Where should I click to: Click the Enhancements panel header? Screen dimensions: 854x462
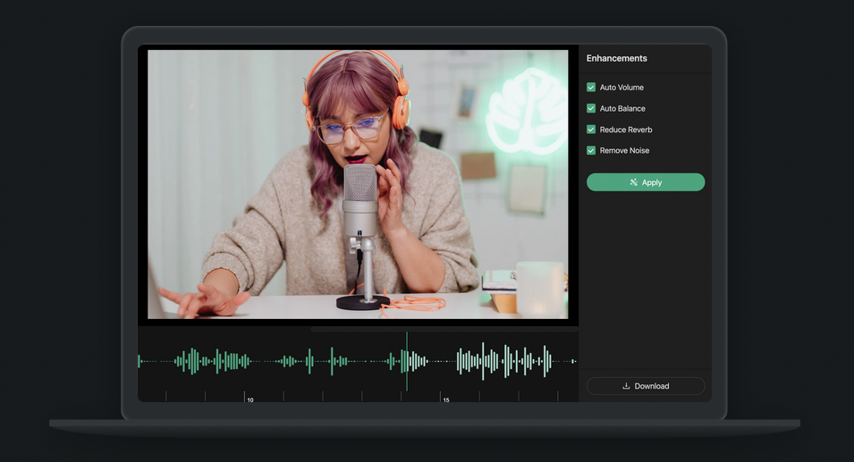pyautogui.click(x=617, y=58)
